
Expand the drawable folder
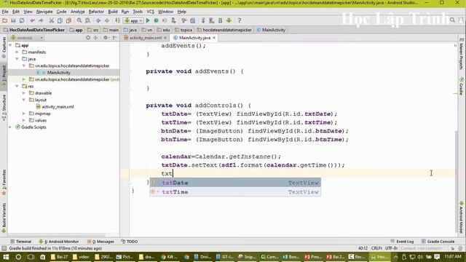24,93
